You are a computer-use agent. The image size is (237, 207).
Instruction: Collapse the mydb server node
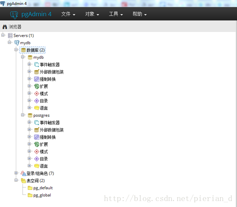(9, 42)
